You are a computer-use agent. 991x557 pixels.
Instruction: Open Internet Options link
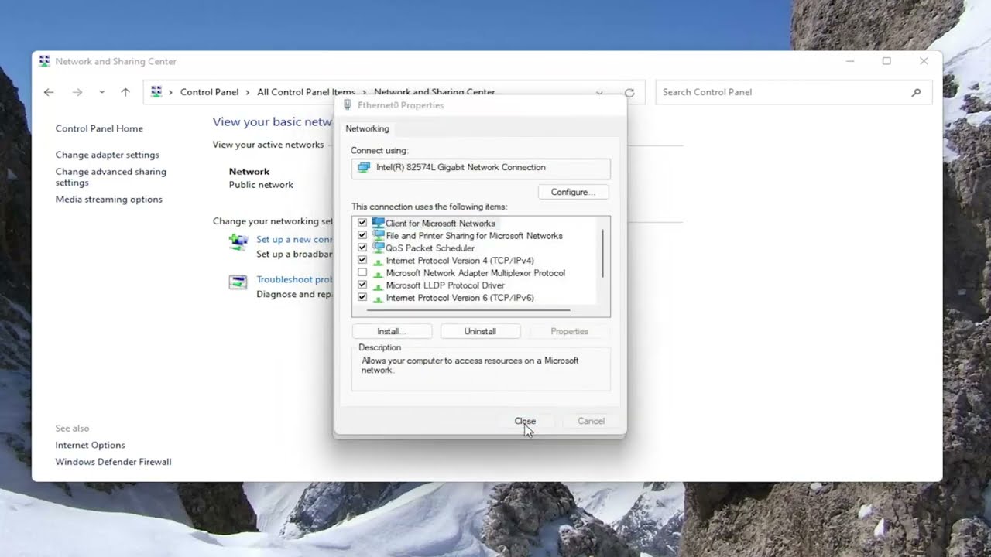click(x=90, y=445)
